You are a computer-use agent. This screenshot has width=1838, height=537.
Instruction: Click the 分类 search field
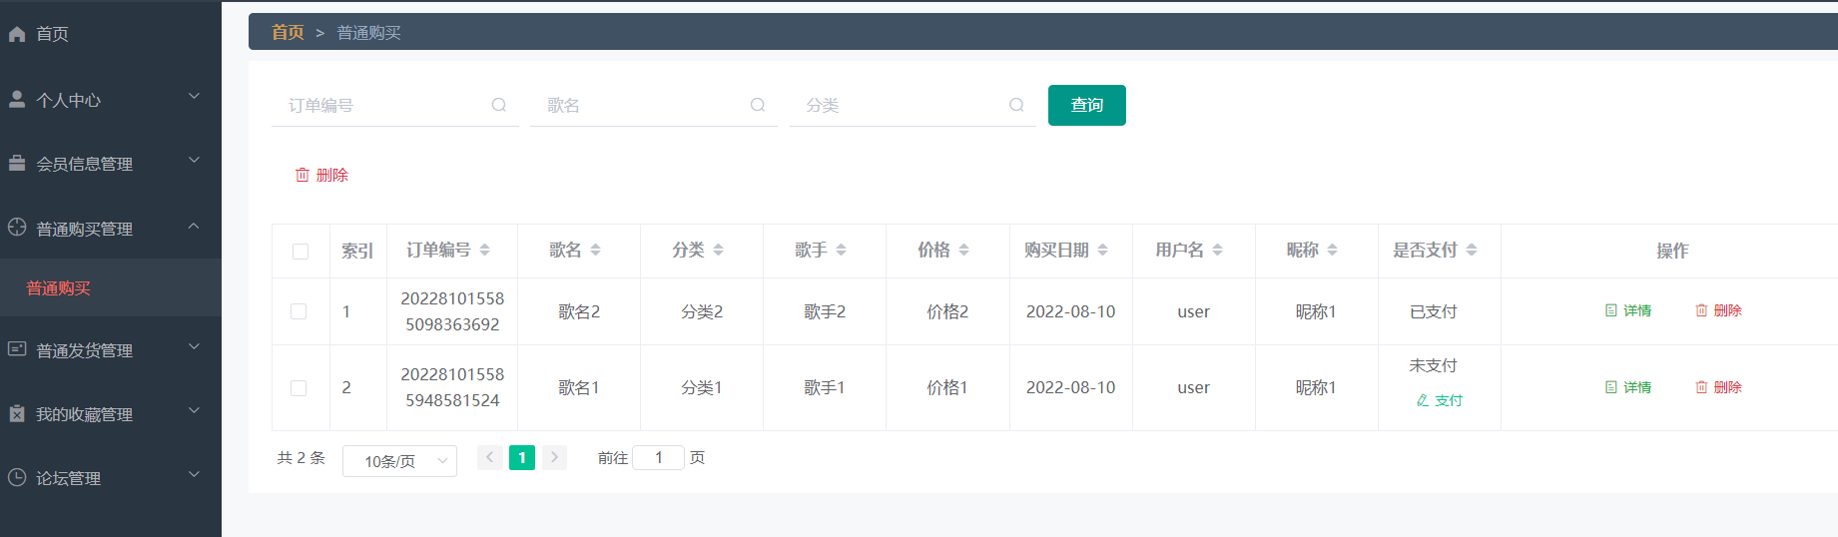pyautogui.click(x=913, y=105)
